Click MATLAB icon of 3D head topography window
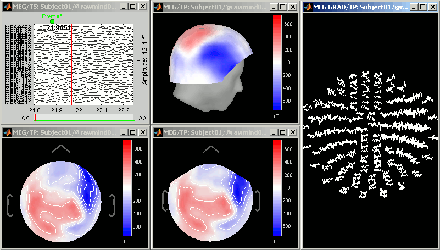 (x=158, y=7)
